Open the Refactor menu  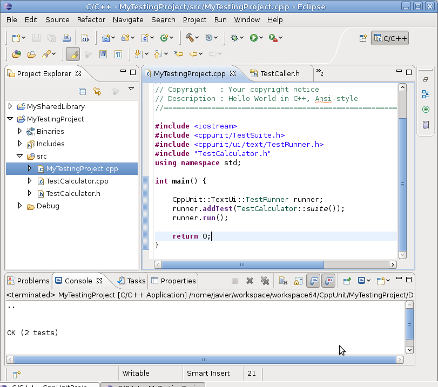pyautogui.click(x=91, y=20)
